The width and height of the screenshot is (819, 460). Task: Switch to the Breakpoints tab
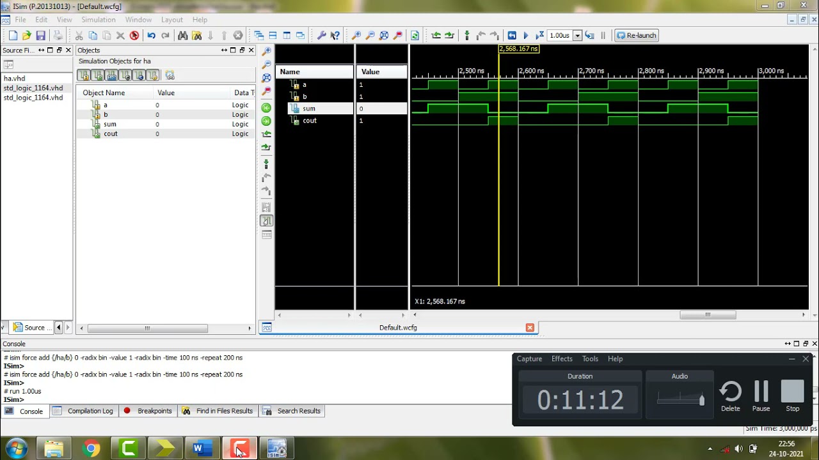point(148,411)
